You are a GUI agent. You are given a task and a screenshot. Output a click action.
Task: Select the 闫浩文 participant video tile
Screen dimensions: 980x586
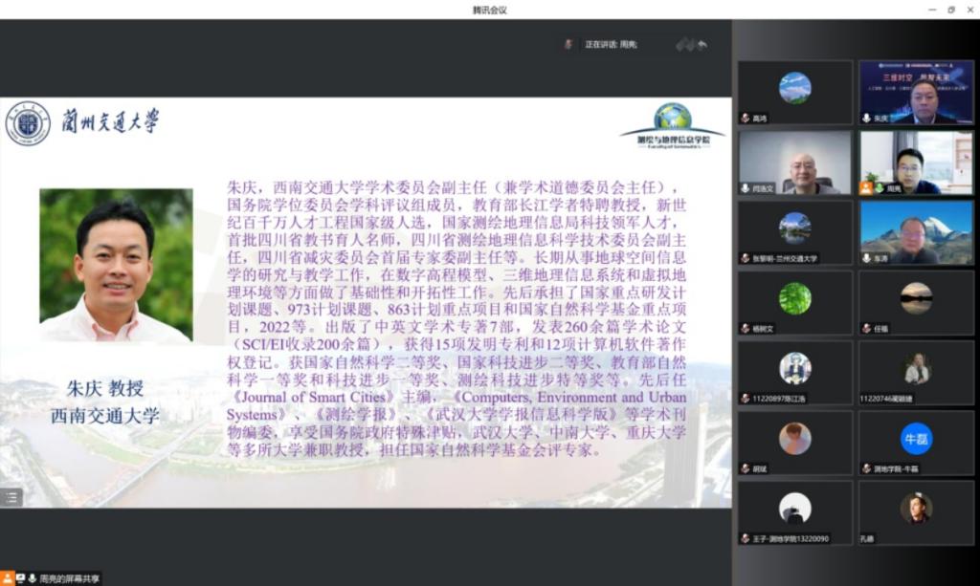(794, 163)
